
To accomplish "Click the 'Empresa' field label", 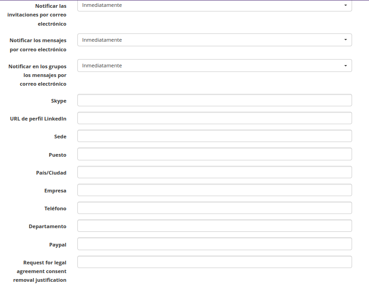I will (55, 191).
